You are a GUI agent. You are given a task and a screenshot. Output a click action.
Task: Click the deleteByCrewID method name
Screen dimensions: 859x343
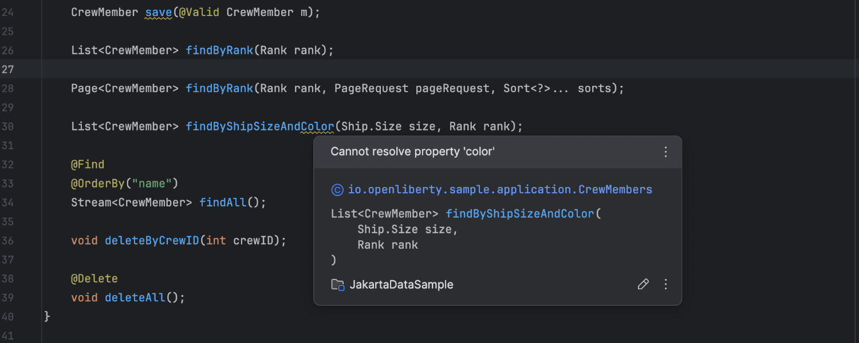click(x=152, y=241)
